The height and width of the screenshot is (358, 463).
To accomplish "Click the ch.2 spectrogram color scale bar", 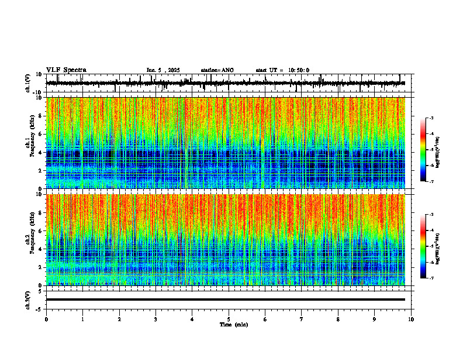I will click(x=423, y=246).
